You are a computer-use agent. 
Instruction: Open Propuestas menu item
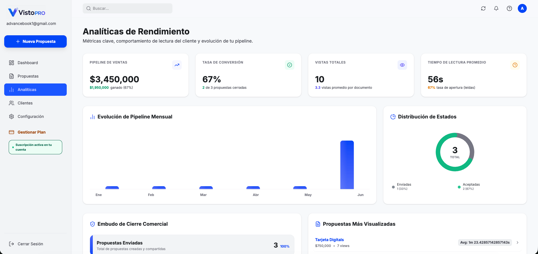click(35, 76)
